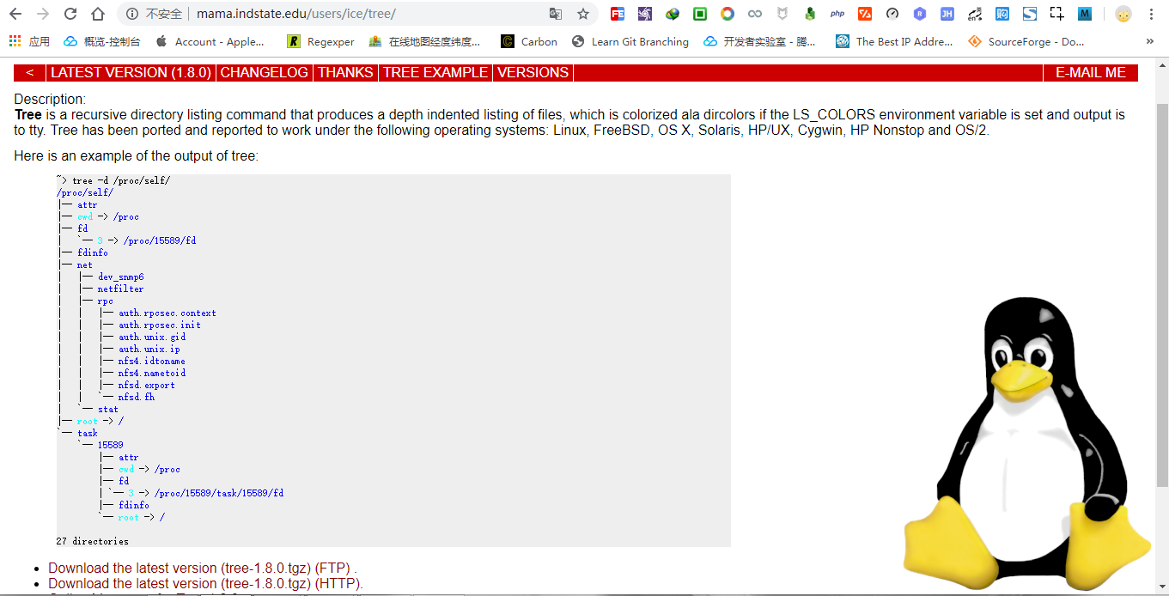Click 'nfs4.nametoid' in tree output
Screen dimensions: 1169x596
click(152, 373)
